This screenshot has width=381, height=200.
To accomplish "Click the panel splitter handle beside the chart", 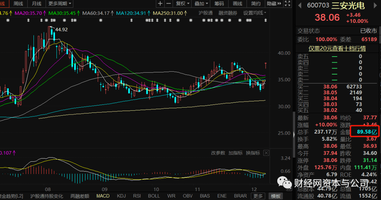I will coord(294,134).
